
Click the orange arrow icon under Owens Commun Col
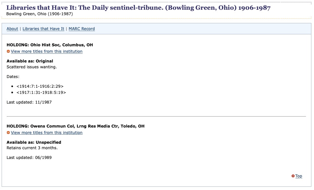click(8, 133)
